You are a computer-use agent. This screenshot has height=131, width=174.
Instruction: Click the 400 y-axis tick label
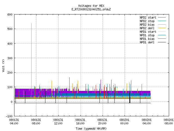click(10, 44)
